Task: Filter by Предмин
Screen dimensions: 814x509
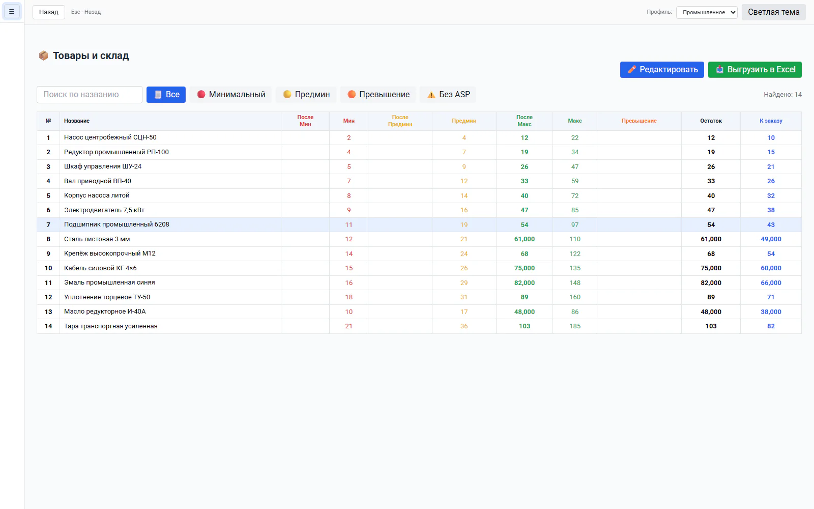Action: click(306, 95)
